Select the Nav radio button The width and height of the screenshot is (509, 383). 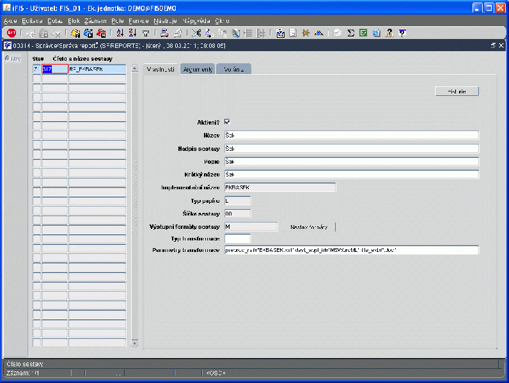pyautogui.click(x=7, y=58)
